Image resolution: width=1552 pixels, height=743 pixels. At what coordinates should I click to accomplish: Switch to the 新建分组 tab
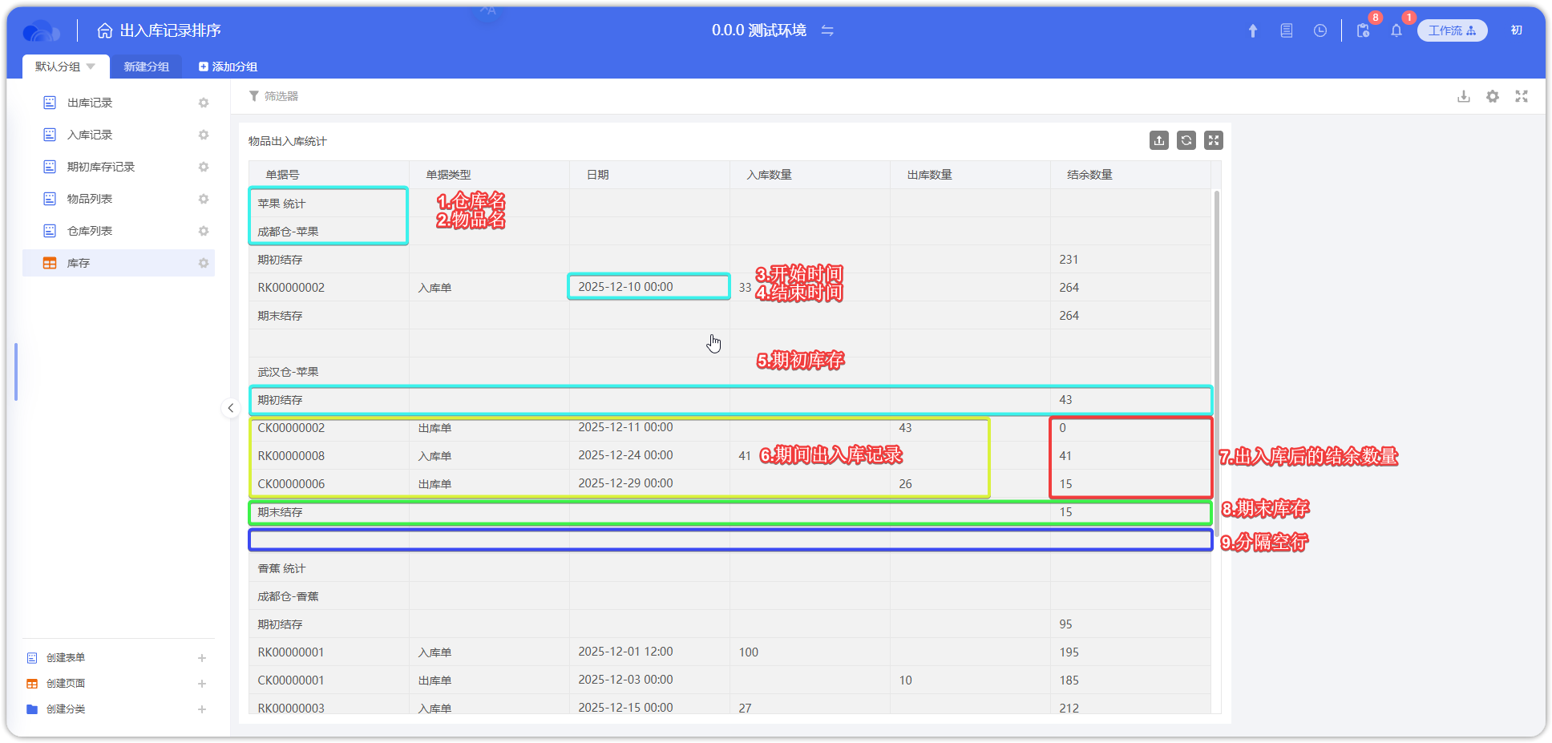click(147, 67)
